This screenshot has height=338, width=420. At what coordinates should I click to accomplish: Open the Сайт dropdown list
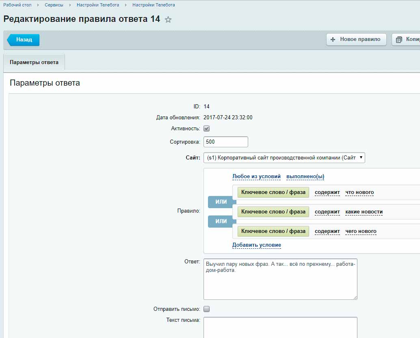[x=284, y=158]
